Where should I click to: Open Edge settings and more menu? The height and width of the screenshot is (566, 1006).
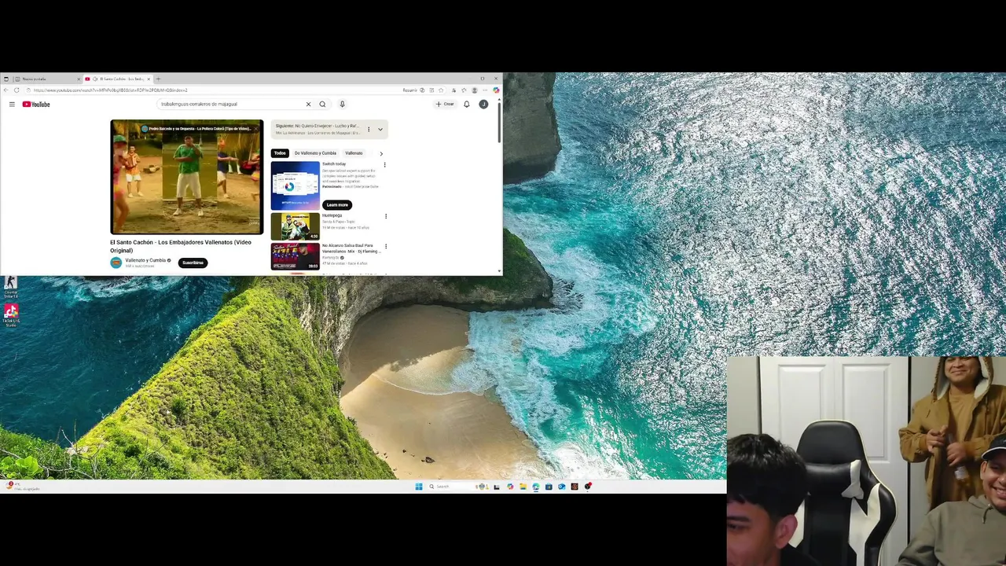click(485, 90)
